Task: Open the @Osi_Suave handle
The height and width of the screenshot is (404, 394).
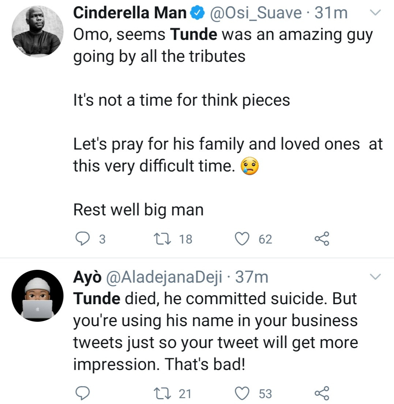Action: tap(255, 14)
